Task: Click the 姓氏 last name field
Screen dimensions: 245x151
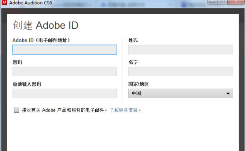Action: pos(181,50)
